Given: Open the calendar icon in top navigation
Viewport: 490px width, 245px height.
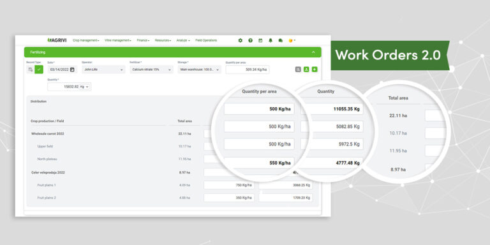Looking at the screenshot, I should (x=260, y=40).
